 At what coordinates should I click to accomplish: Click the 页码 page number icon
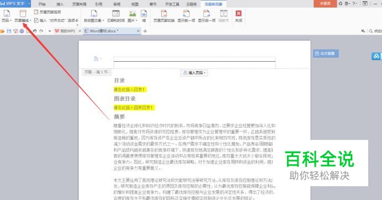[7, 14]
